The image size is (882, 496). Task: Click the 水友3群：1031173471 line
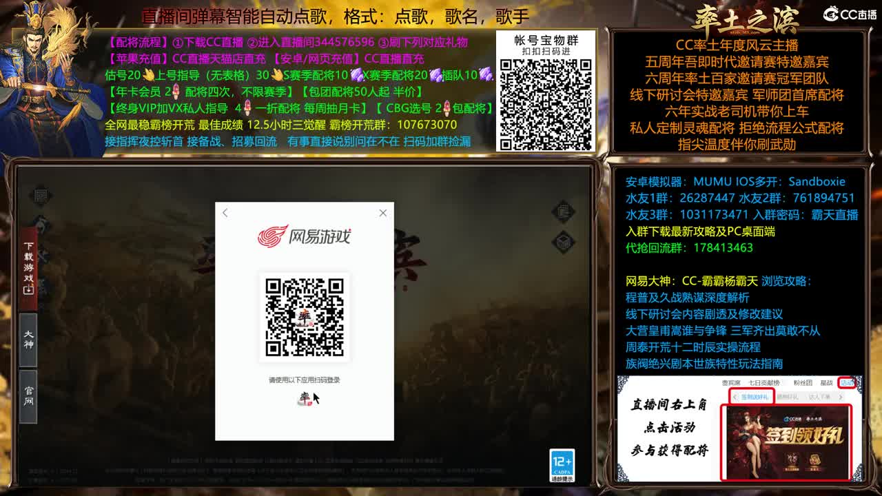742,215
